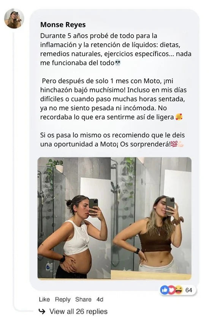The width and height of the screenshot is (209, 319).
Task: Click the skull emoji in the comment
Action: pyautogui.click(x=118, y=63)
